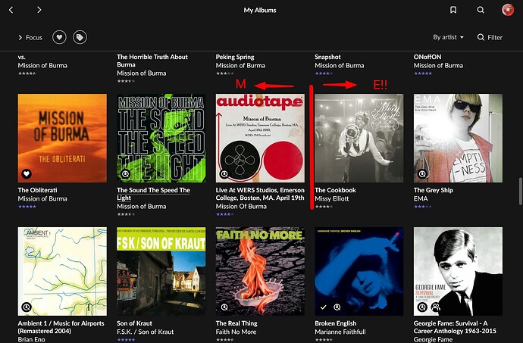523x343 pixels.
Task: Open The Cookbook title link
Action: [x=335, y=190]
